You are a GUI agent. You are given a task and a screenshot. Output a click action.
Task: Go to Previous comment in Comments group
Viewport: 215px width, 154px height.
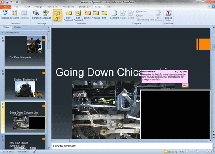tap(96, 14)
